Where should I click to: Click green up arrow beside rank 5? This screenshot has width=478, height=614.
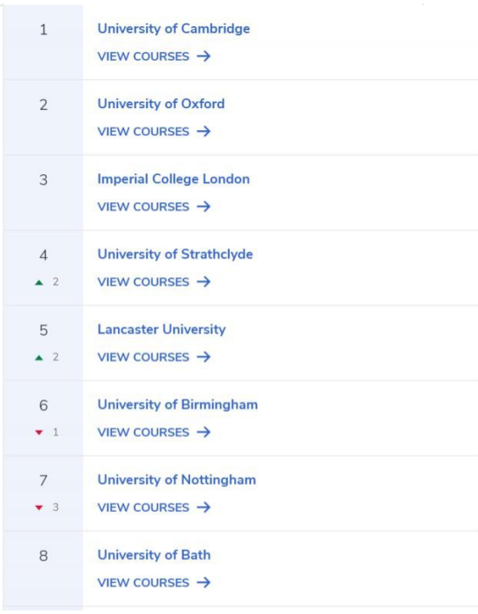coord(40,357)
